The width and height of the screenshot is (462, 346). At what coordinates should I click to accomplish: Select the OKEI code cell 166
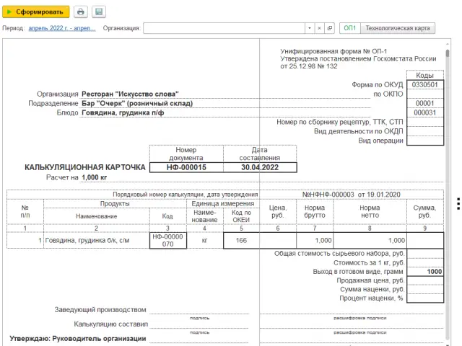point(241,240)
